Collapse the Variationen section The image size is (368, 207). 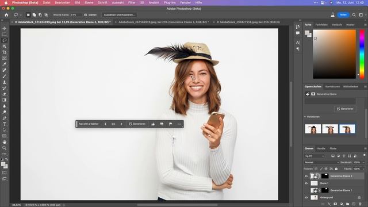point(305,117)
